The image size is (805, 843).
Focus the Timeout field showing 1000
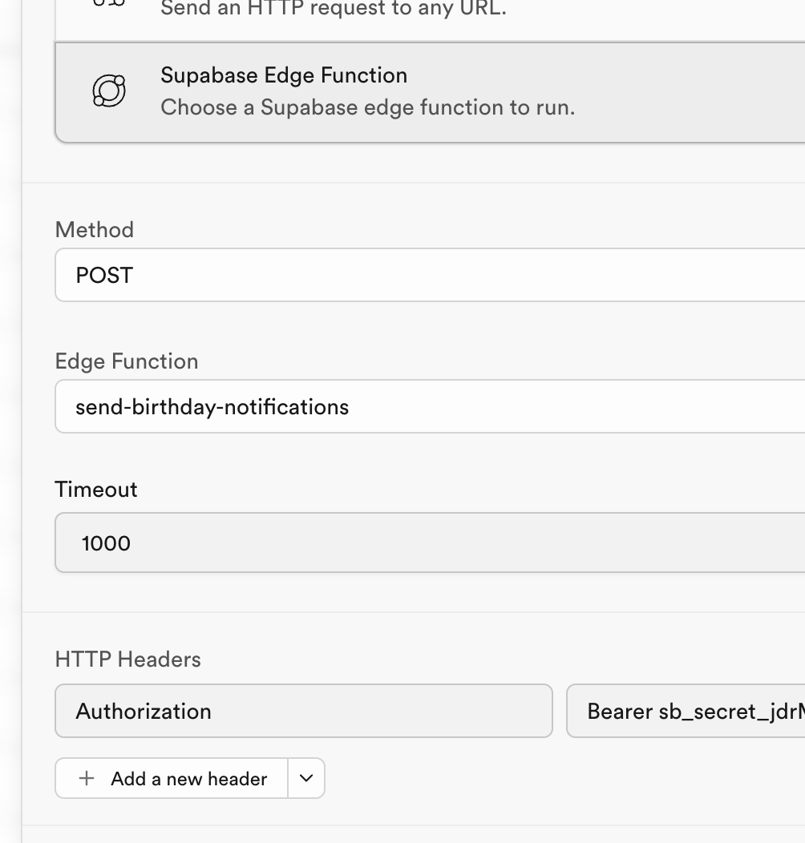[x=430, y=543]
